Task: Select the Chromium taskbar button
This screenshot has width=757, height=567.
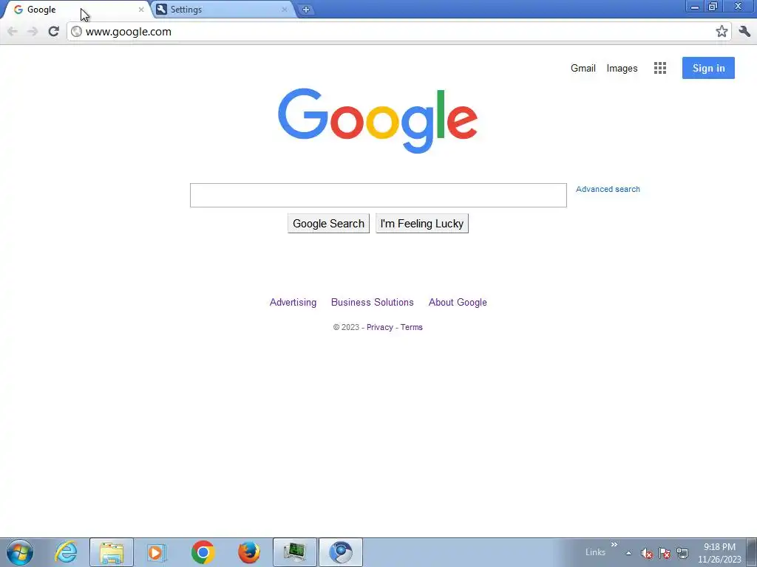Action: tap(341, 552)
